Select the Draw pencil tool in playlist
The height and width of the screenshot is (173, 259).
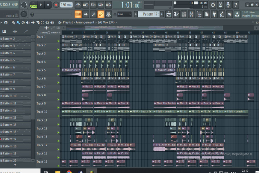pyautogui.click(x=13, y=22)
